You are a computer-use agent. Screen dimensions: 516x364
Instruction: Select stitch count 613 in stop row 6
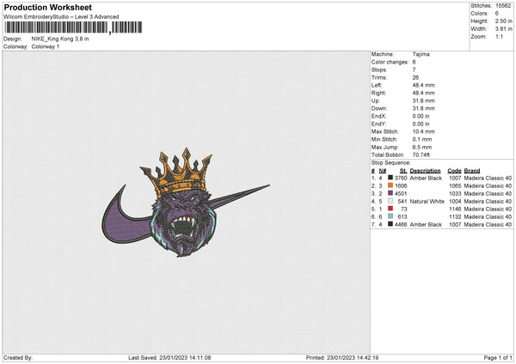tap(402, 217)
